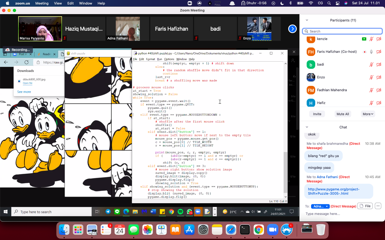
Task: Click badi's muted microphone icon in participants
Action: click(x=371, y=65)
